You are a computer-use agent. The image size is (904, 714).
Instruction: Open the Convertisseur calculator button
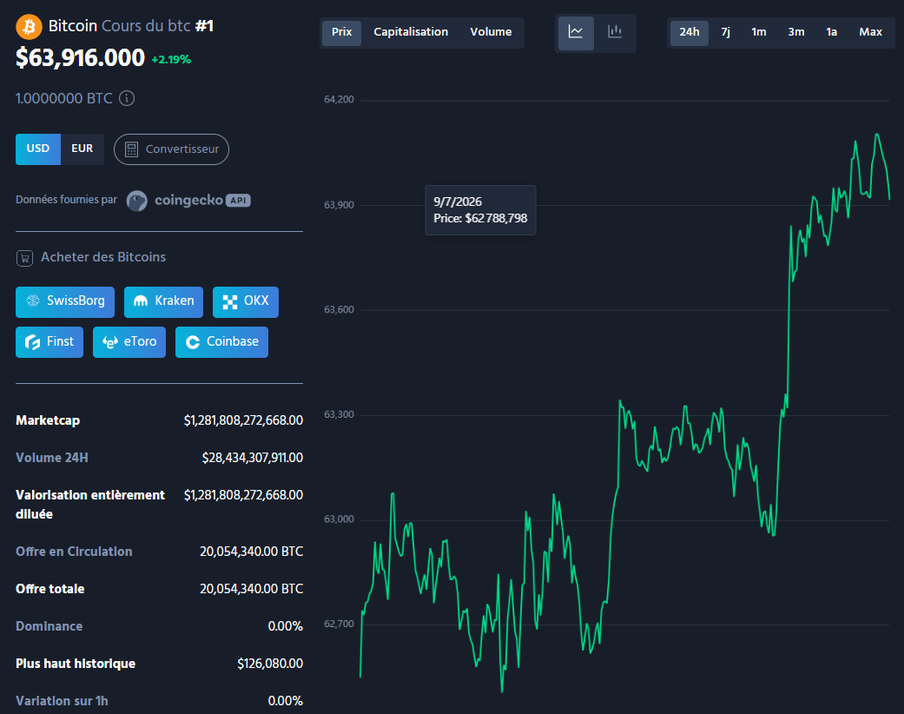[x=171, y=149]
